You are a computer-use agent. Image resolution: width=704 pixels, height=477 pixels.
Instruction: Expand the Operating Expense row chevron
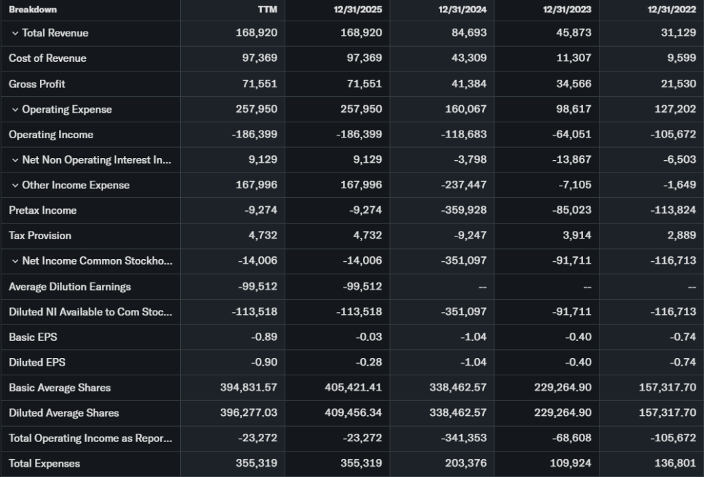pos(15,109)
